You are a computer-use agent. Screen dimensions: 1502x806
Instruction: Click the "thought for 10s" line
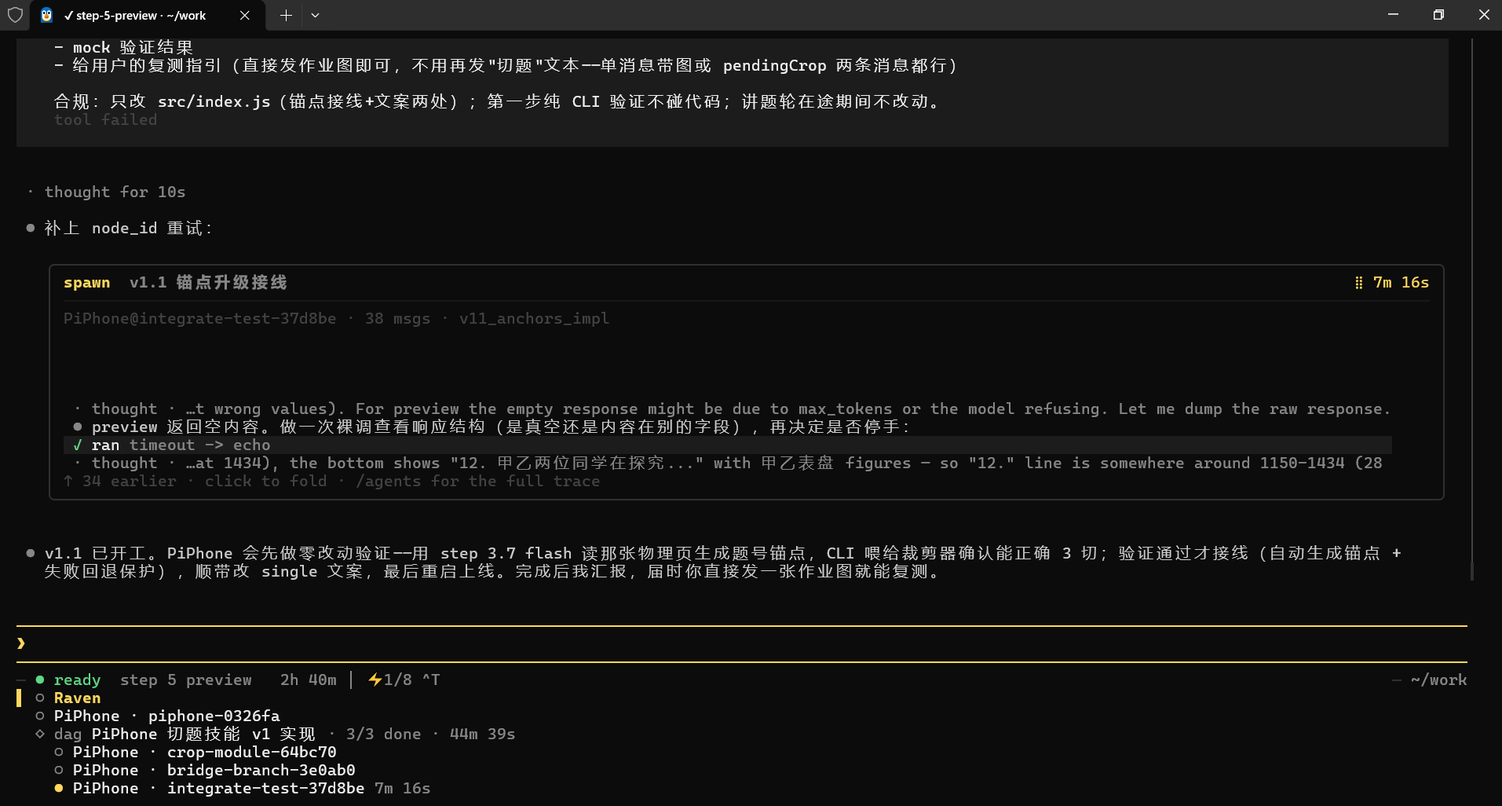(x=115, y=192)
